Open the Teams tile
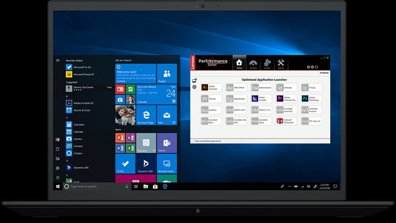Screen dimensions: 396x223 167,143
